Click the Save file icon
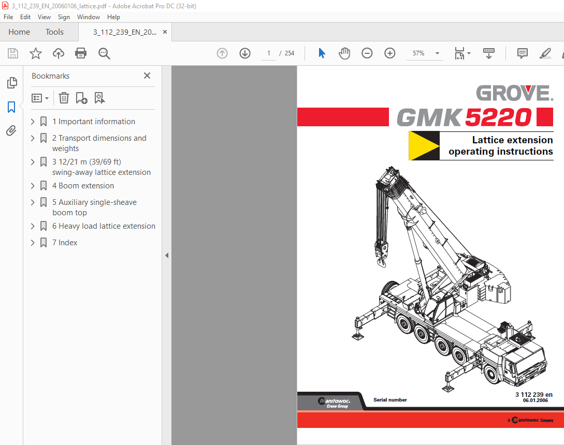564x445 pixels. pos(13,54)
